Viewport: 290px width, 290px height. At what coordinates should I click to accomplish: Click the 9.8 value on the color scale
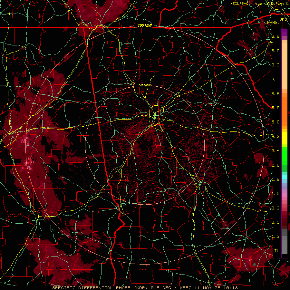(275, 36)
